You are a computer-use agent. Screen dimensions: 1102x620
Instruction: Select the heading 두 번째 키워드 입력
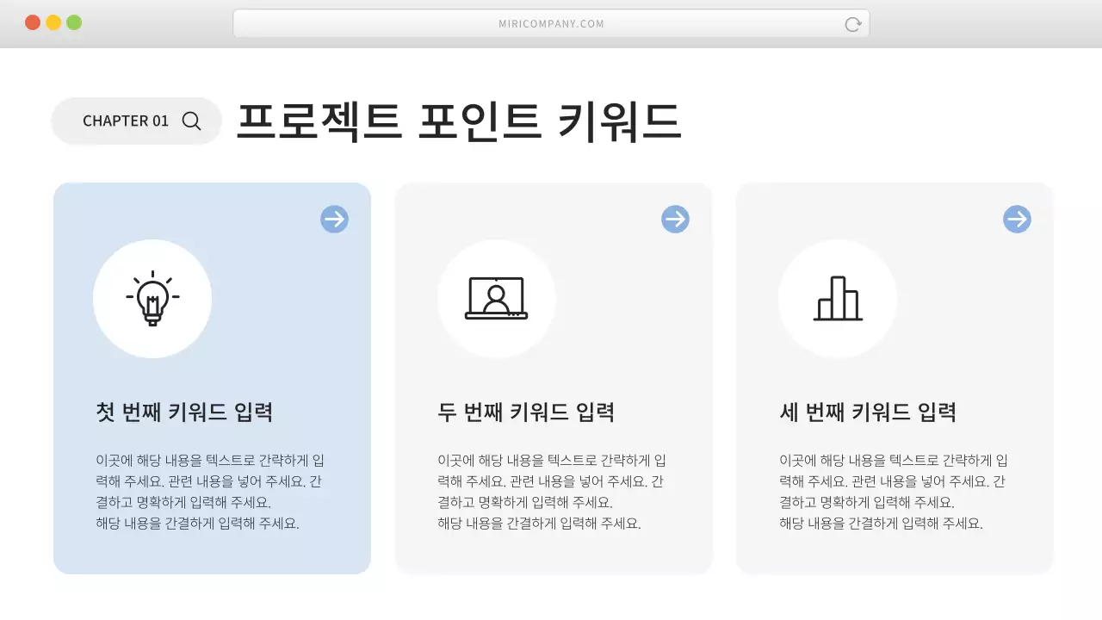click(x=526, y=412)
